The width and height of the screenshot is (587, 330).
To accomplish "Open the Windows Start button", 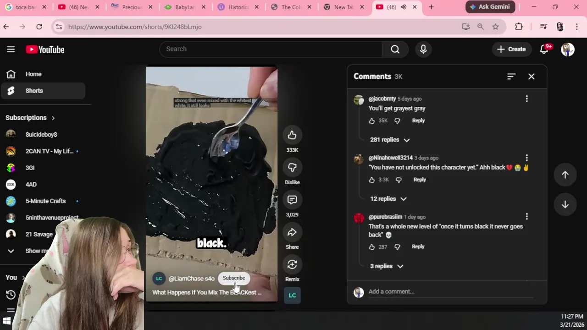I will pyautogui.click(x=7, y=321).
